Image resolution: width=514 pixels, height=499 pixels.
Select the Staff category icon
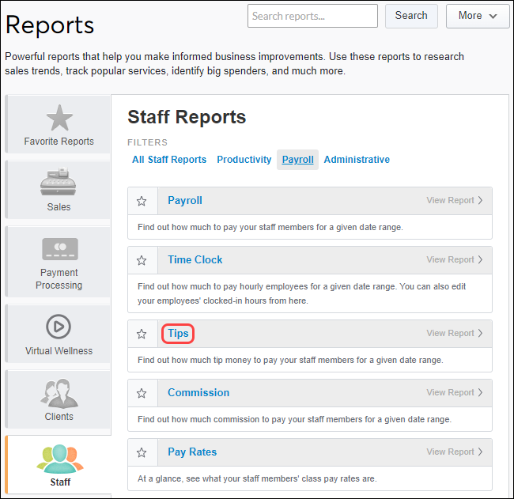click(x=60, y=459)
